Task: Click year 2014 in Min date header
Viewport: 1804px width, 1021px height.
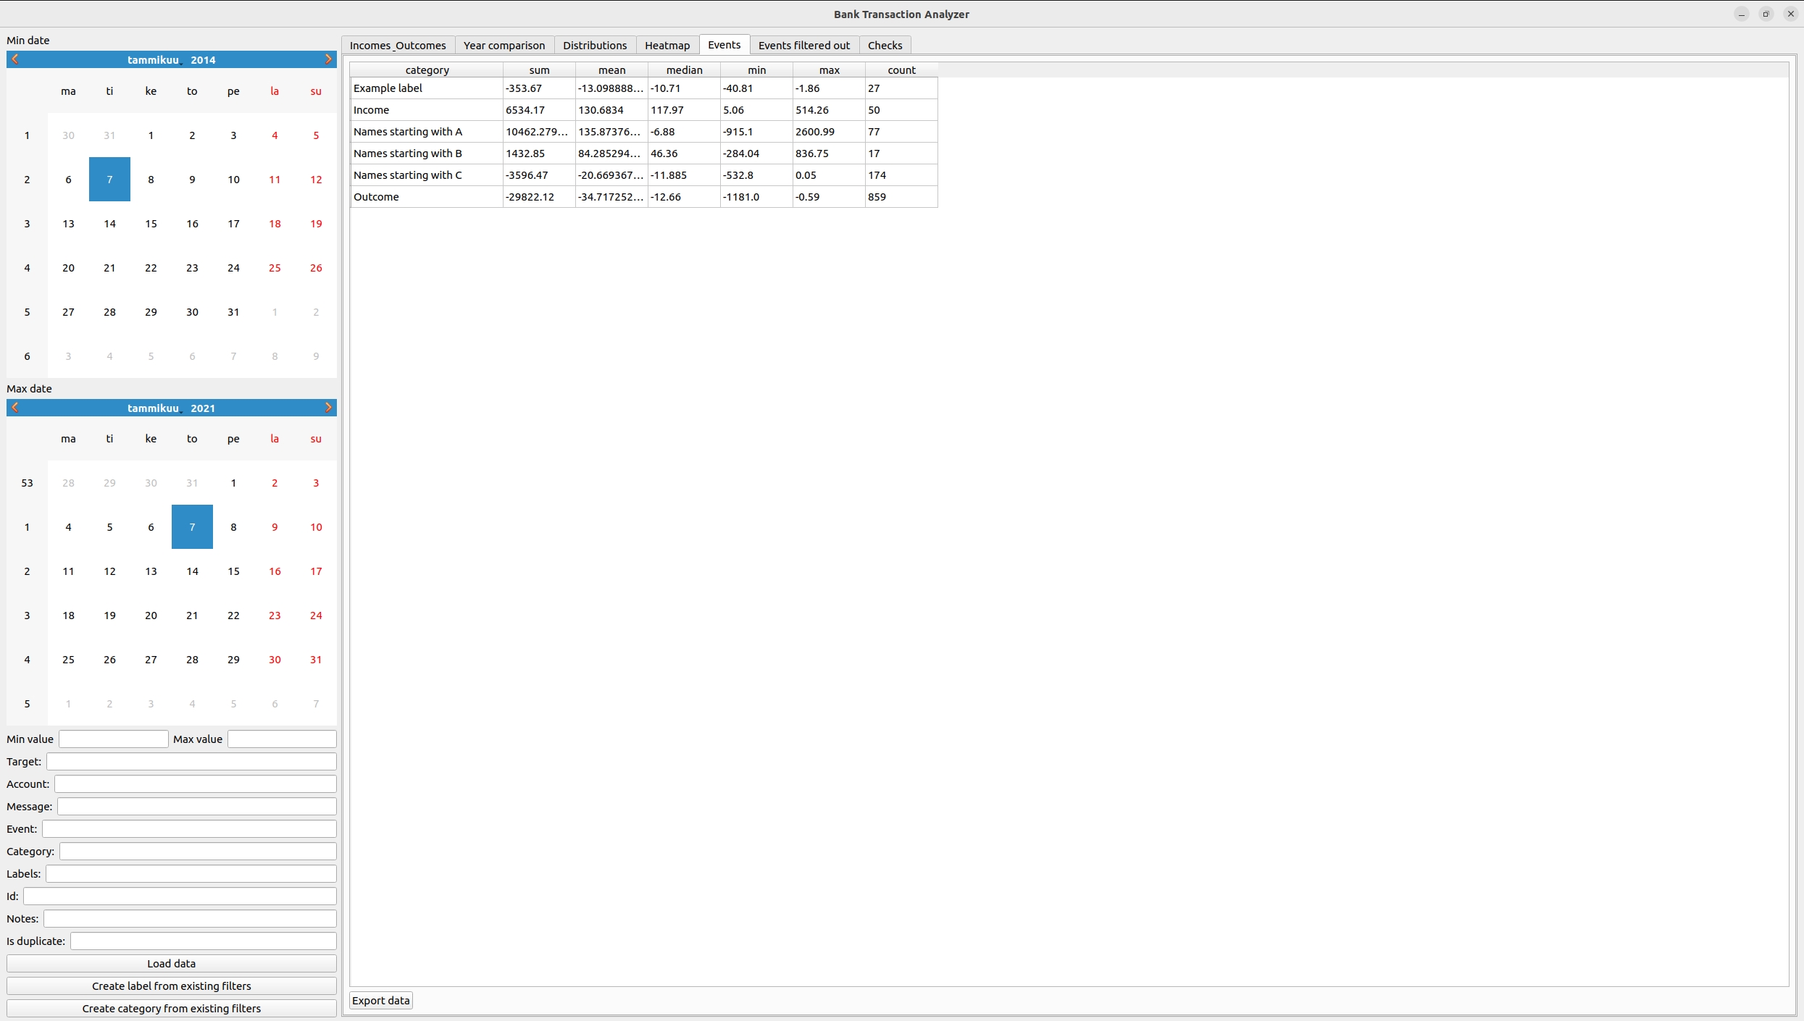Action: tap(203, 60)
